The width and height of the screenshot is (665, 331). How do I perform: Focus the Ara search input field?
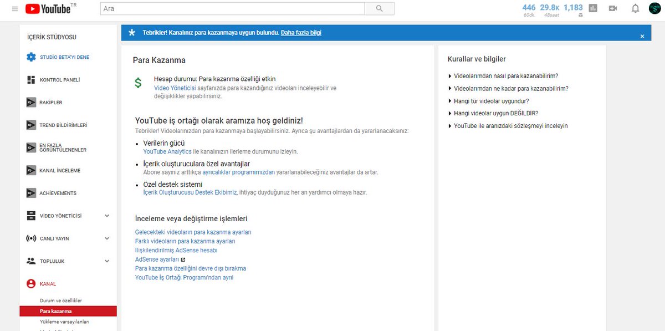coord(233,8)
